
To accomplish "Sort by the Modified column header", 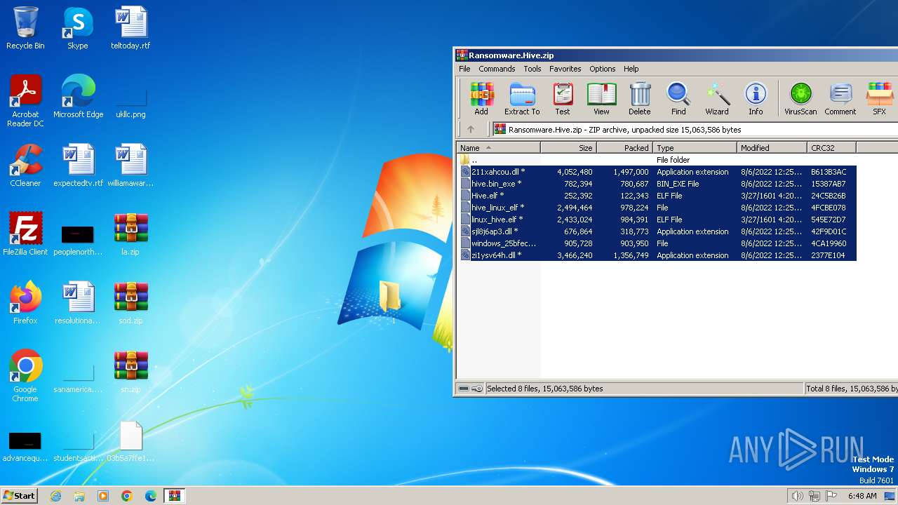I will [772, 147].
